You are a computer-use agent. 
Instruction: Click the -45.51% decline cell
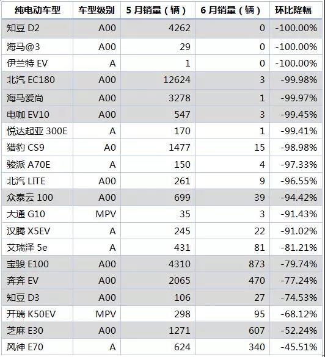[x=296, y=347]
